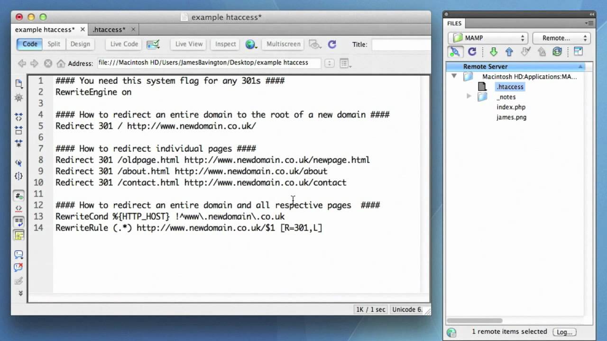Select Code view button

coord(30,44)
